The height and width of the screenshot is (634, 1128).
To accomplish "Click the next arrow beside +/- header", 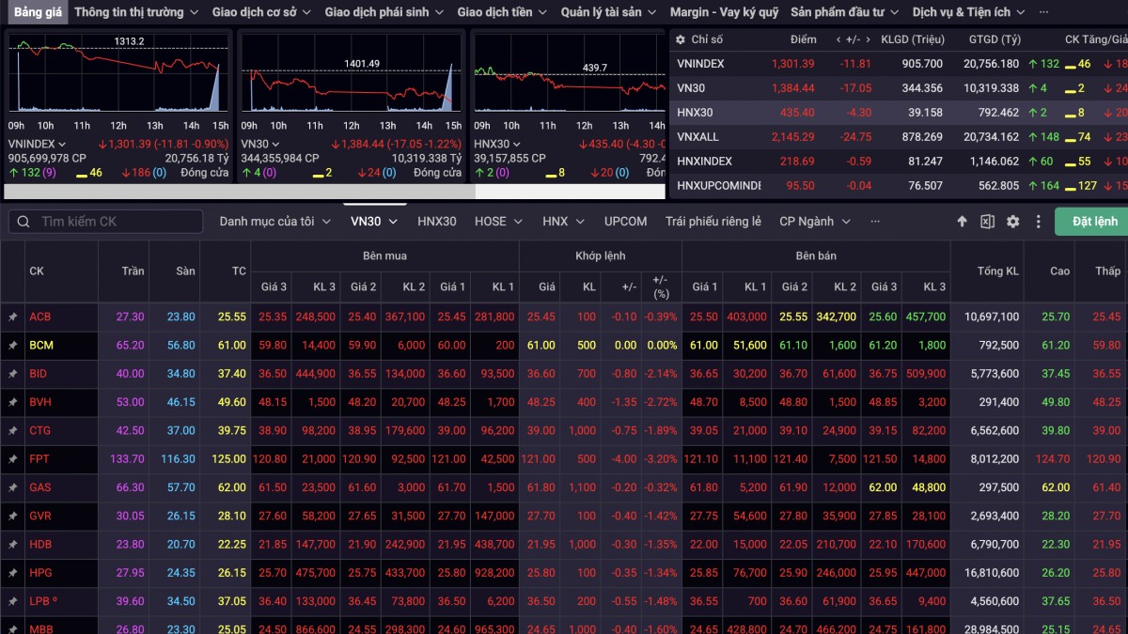I will [869, 39].
